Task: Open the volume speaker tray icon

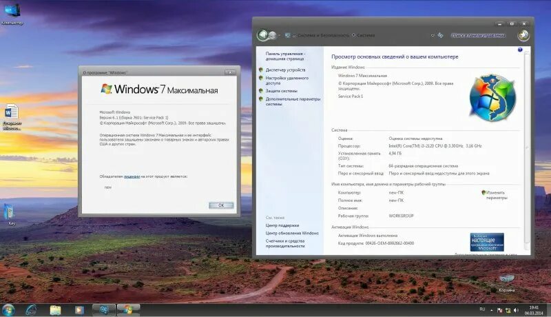Action: [x=516, y=310]
